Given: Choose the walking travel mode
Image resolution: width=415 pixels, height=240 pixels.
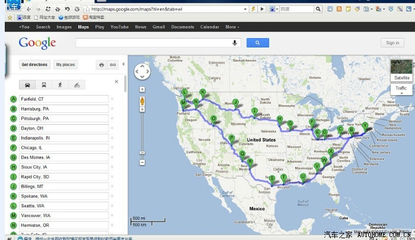Looking at the screenshot, I should click(x=60, y=85).
